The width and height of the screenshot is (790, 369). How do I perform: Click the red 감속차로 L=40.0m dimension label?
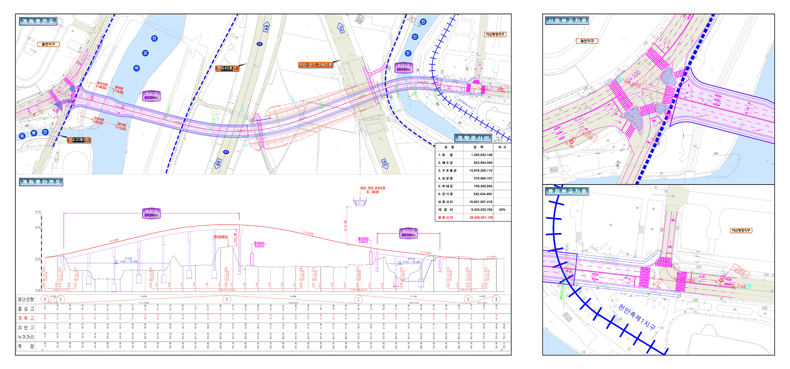pyautogui.click(x=102, y=85)
